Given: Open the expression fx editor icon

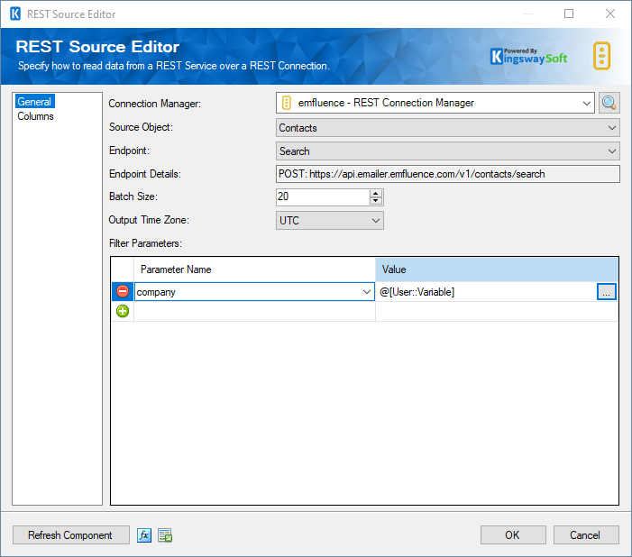Looking at the screenshot, I should pyautogui.click(x=144, y=535).
